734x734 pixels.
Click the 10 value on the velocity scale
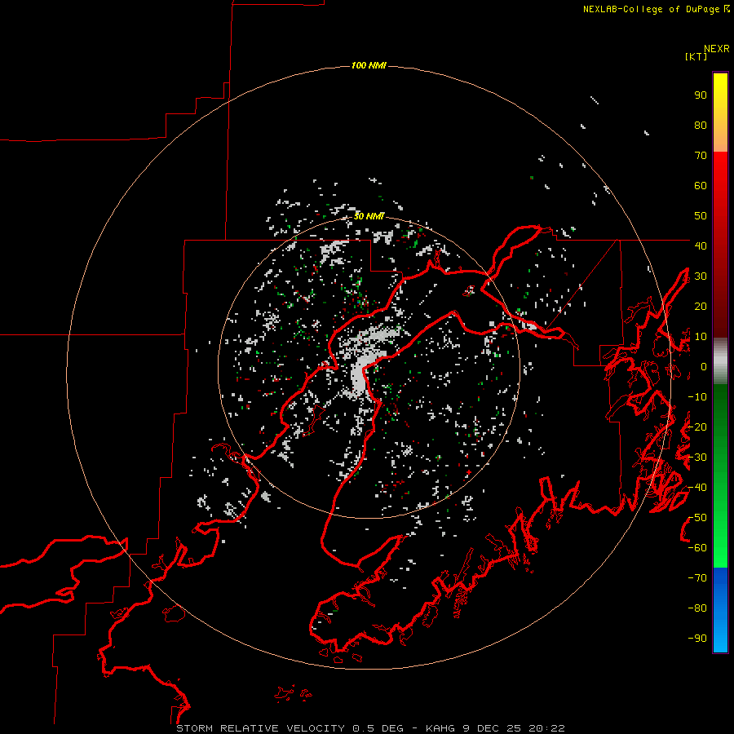(x=701, y=337)
